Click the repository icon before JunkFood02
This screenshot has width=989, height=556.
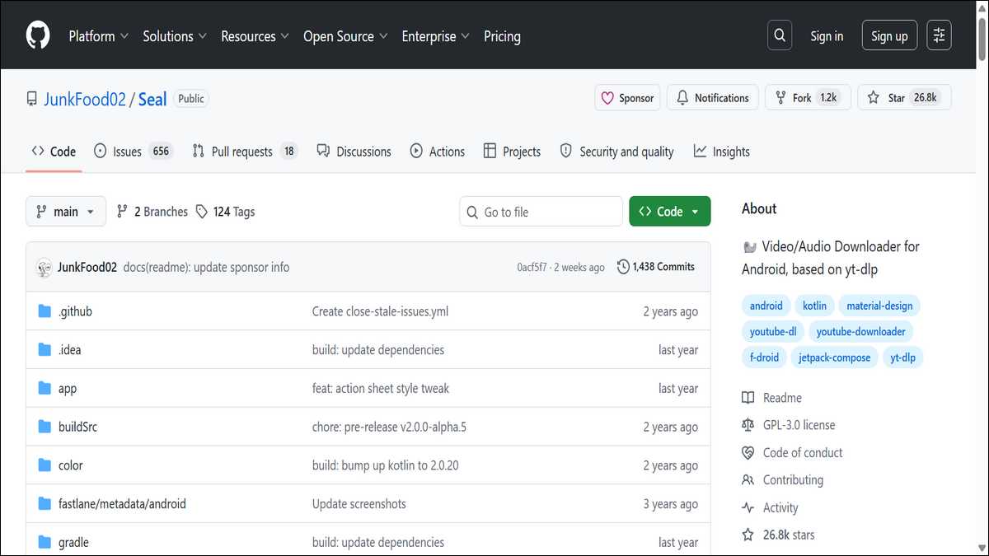[31, 99]
